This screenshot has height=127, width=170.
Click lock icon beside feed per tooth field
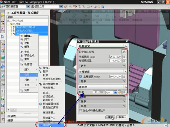tap(124, 61)
